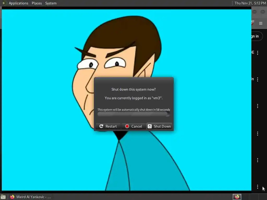Click the Firefox icon in the taskbar
This screenshot has width=267, height=200.
tap(12, 197)
